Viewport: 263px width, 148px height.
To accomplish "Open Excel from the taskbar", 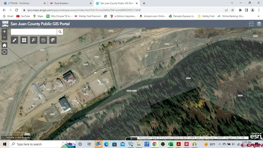I will pos(171,144).
